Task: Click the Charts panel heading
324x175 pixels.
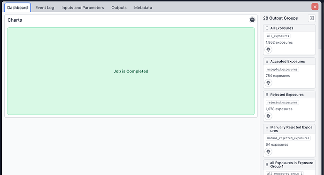Action: pos(15,20)
